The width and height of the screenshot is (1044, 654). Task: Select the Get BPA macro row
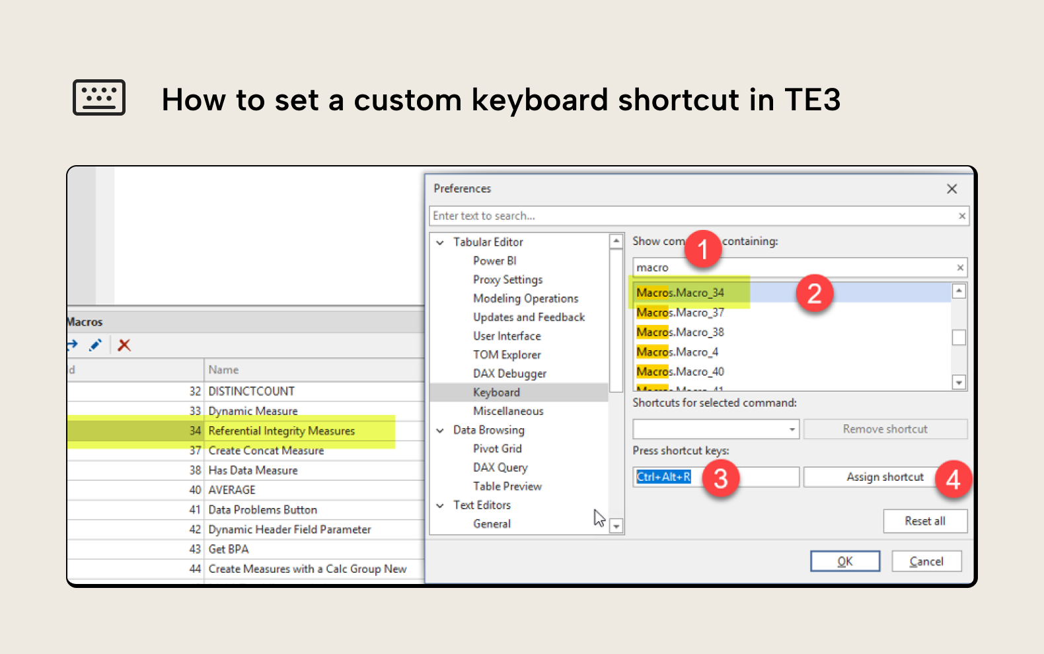click(246, 550)
